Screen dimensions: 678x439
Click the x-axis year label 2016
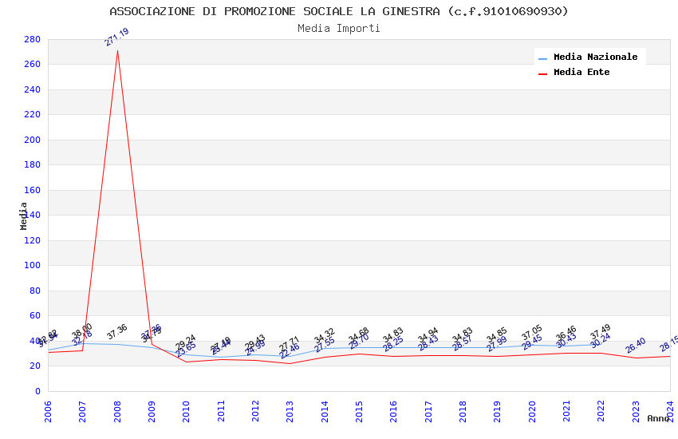click(x=393, y=411)
